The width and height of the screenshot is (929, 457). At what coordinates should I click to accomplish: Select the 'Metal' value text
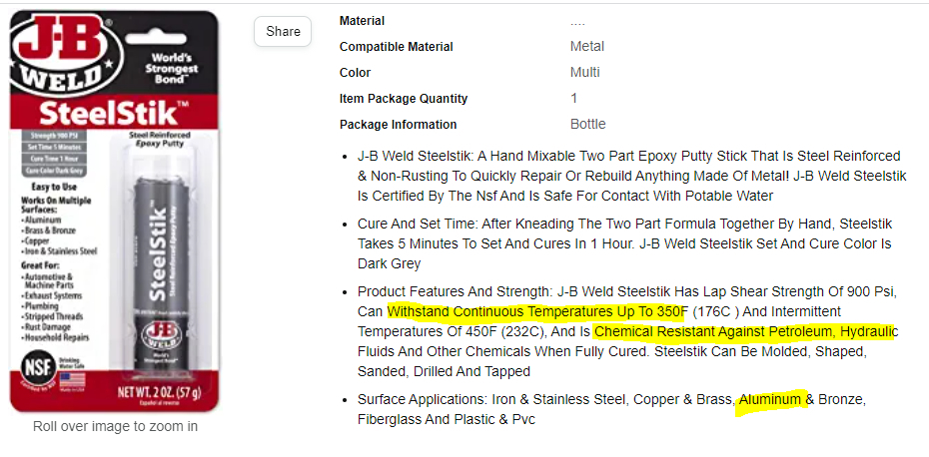(586, 47)
